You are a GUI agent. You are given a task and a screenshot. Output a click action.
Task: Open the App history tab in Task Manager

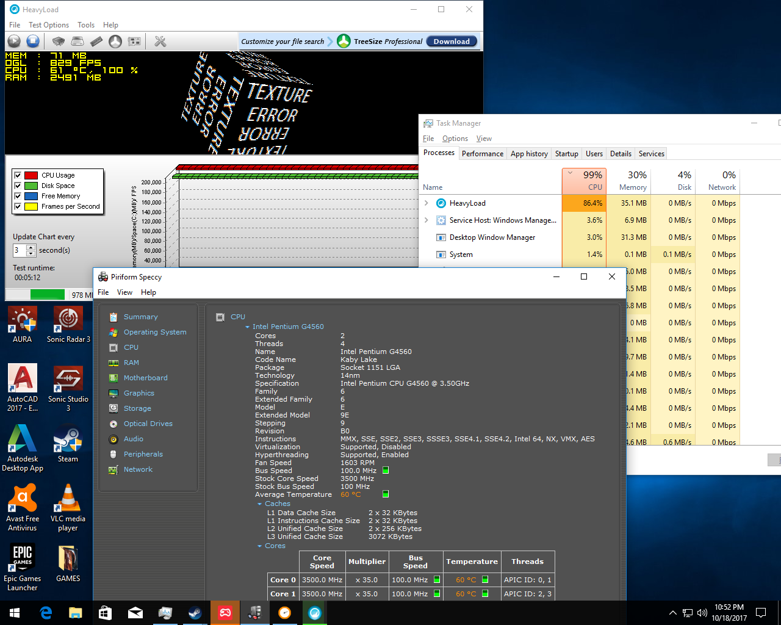[529, 154]
